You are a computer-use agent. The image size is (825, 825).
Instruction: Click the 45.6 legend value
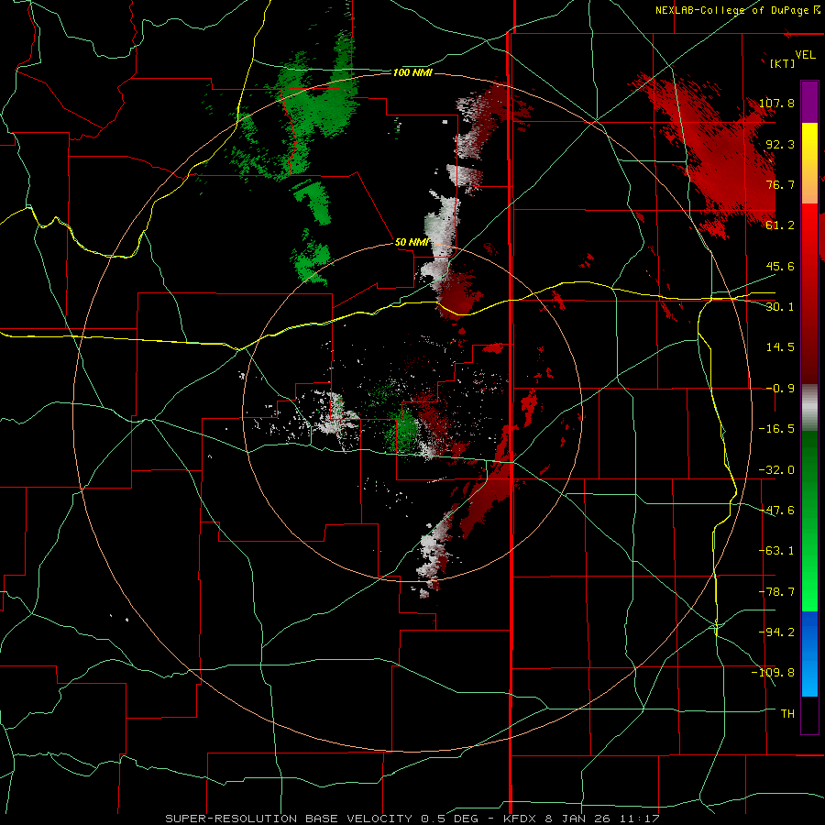pos(780,266)
